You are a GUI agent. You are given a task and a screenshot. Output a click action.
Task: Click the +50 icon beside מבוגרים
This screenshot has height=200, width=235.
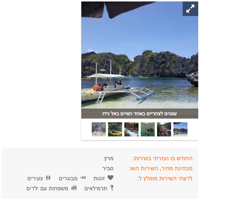tap(83, 178)
